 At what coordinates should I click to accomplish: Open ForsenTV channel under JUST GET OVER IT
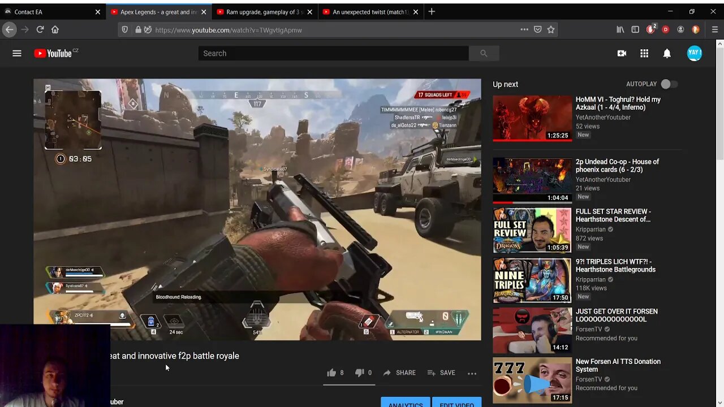click(589, 330)
